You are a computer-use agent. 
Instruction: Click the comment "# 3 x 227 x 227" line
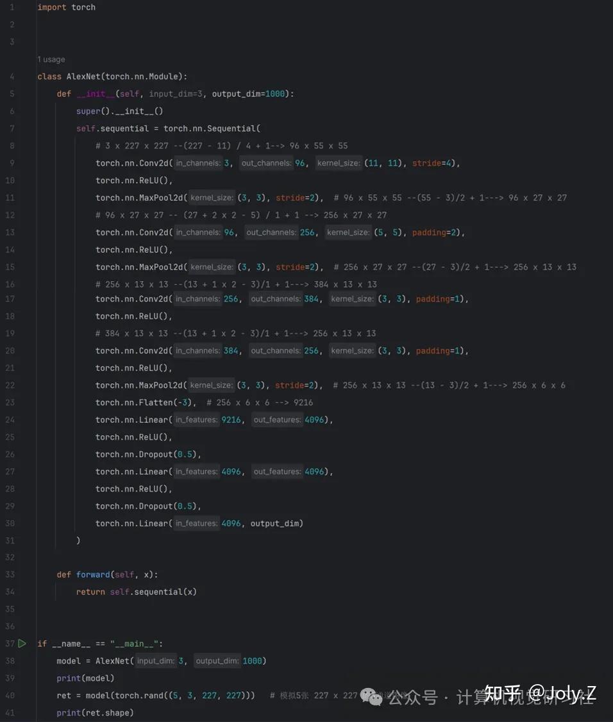(221, 146)
